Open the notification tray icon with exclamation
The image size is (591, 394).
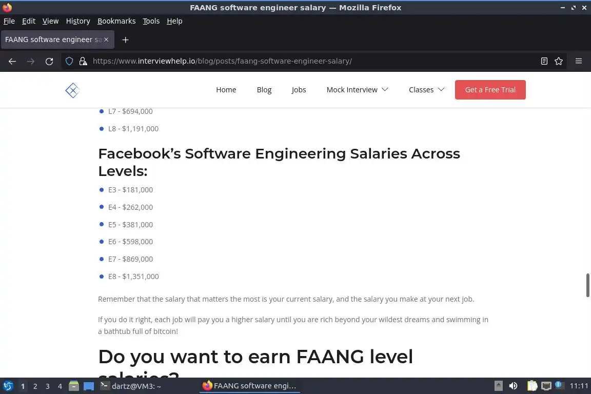click(559, 385)
